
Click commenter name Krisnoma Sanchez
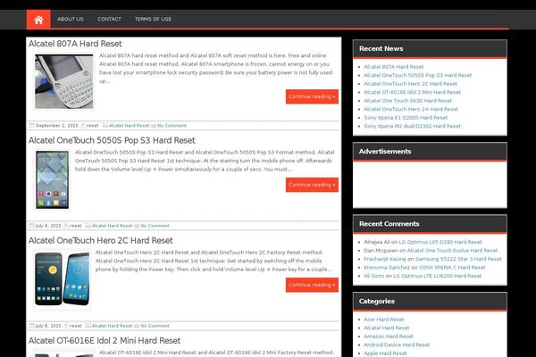point(387,268)
